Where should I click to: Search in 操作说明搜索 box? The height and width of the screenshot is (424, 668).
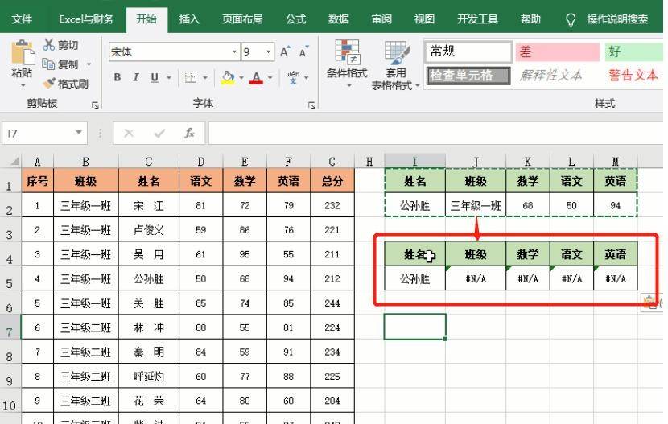[x=617, y=19]
